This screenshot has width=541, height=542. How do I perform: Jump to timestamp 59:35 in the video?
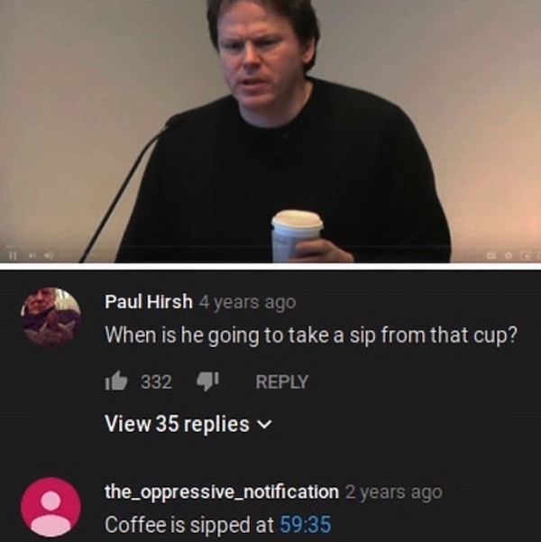306,524
